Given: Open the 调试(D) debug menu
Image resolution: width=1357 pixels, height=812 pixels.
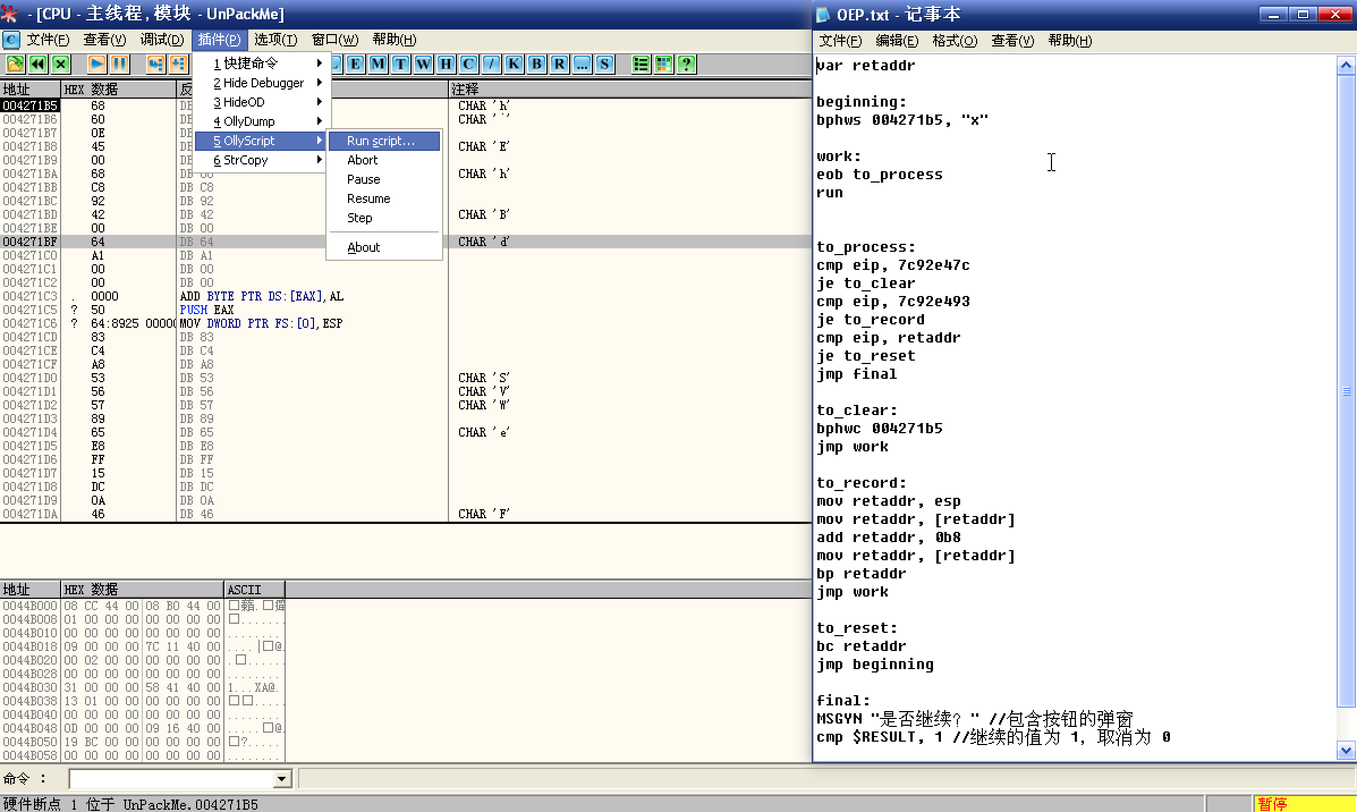Looking at the screenshot, I should pyautogui.click(x=162, y=40).
